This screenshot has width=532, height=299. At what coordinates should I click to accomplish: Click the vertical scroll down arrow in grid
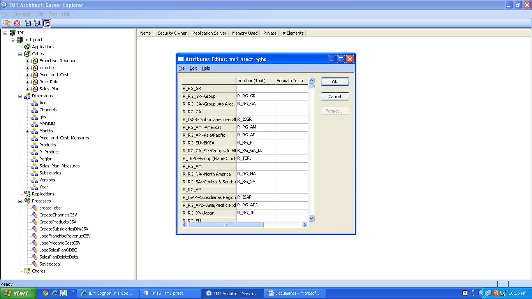[311, 218]
